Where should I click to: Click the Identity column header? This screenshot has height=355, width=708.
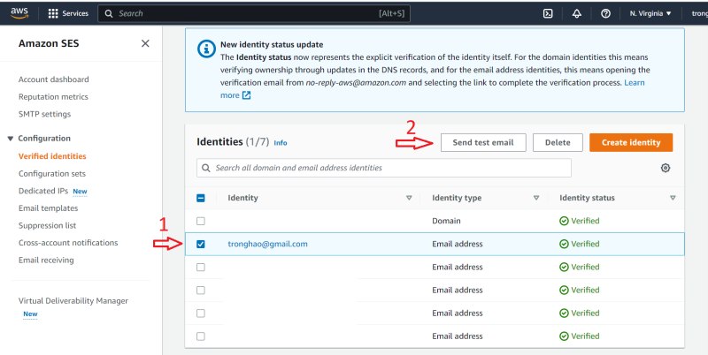pos(242,198)
